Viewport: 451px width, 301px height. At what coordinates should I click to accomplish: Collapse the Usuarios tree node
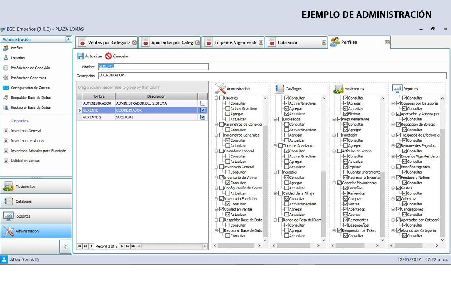[x=216, y=98]
